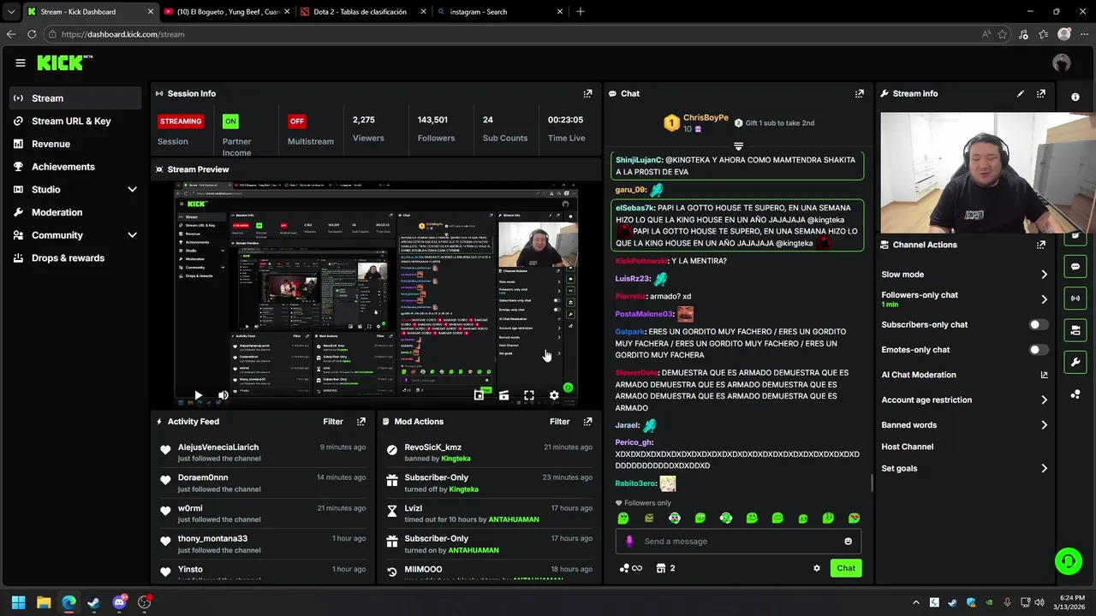Filter the Activity Feed
The width and height of the screenshot is (1096, 616).
[x=333, y=422]
